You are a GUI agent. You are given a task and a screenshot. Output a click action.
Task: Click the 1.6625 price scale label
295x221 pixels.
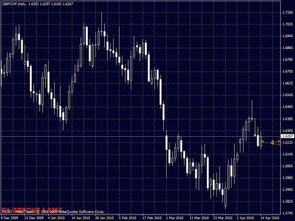(x=287, y=83)
